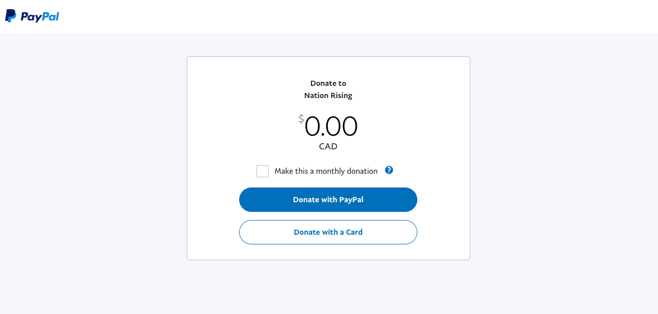Click the leading zero of the amount
The height and width of the screenshot is (314, 658).
point(312,127)
